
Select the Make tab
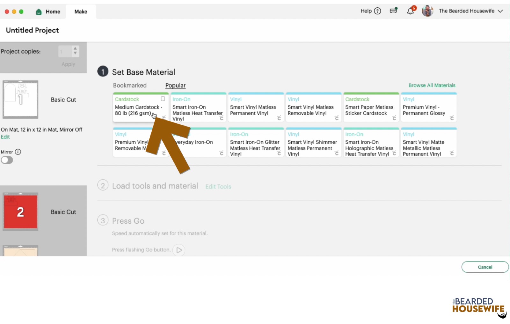click(x=81, y=11)
